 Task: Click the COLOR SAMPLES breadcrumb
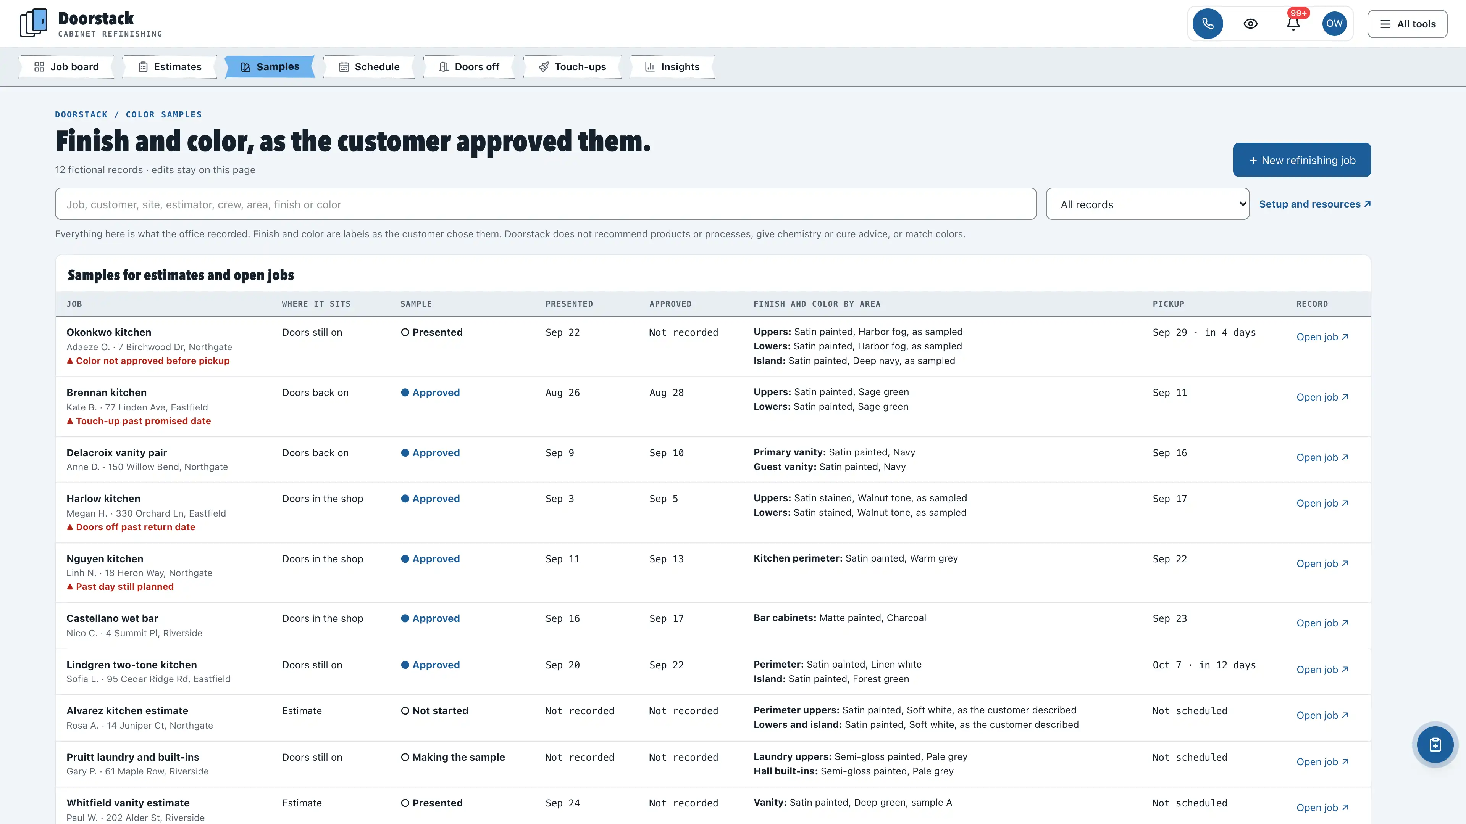(164, 114)
